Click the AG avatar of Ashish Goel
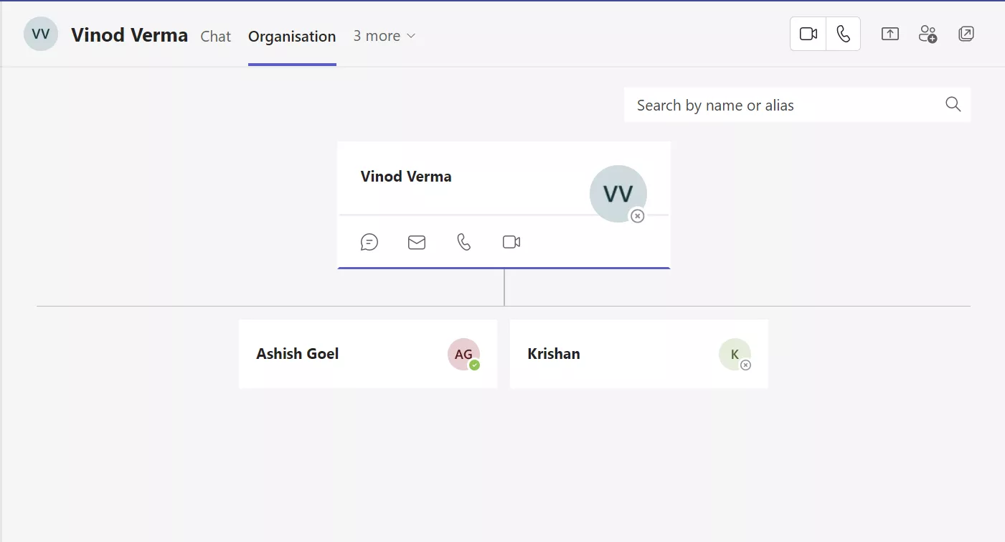This screenshot has height=542, width=1005. [463, 354]
